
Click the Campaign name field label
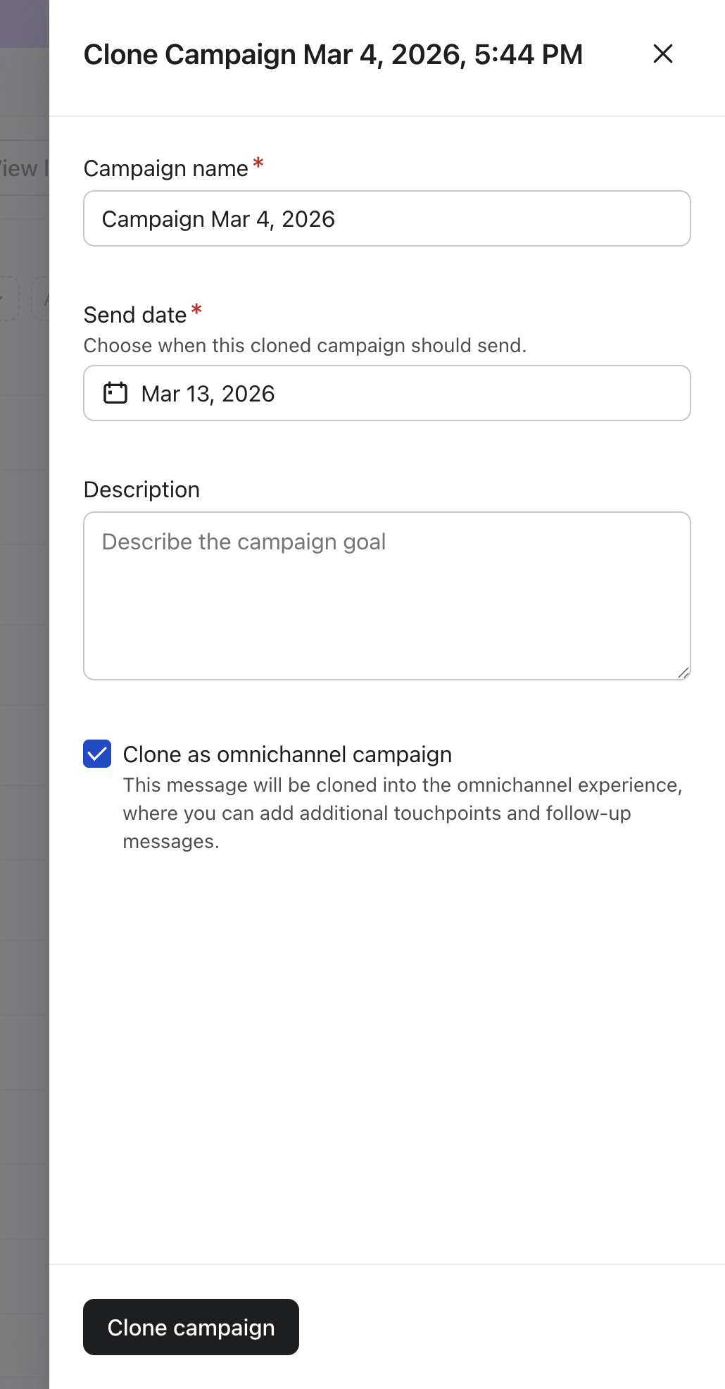click(x=165, y=168)
